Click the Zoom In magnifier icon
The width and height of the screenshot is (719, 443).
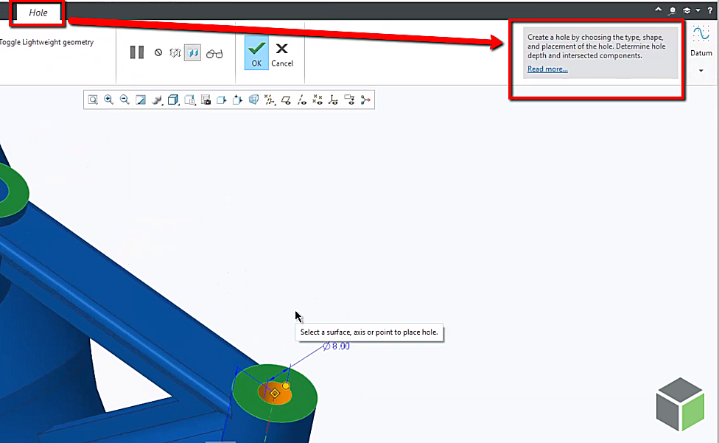[109, 100]
